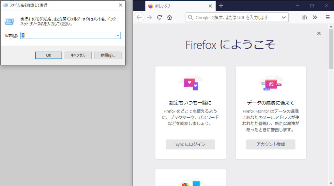Viewport: 334px width, 186px height.
Task: Click the Firefox にようこそ heading
Action: [x=231, y=45]
